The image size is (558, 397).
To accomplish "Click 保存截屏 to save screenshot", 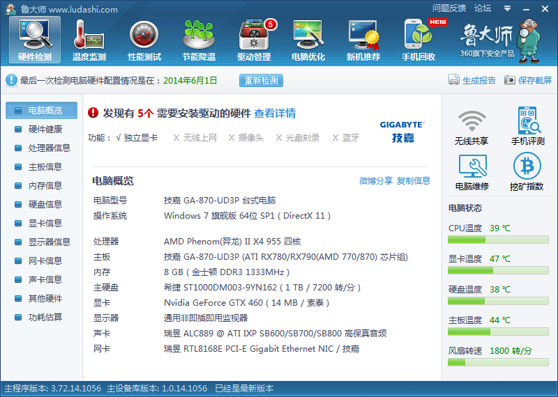I will [x=528, y=80].
